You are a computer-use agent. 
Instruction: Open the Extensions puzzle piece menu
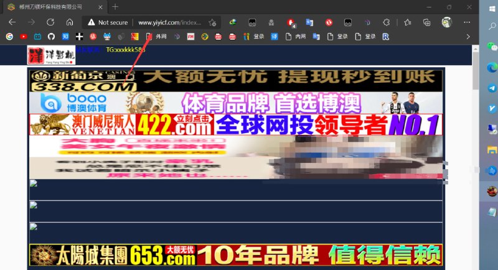click(x=386, y=22)
